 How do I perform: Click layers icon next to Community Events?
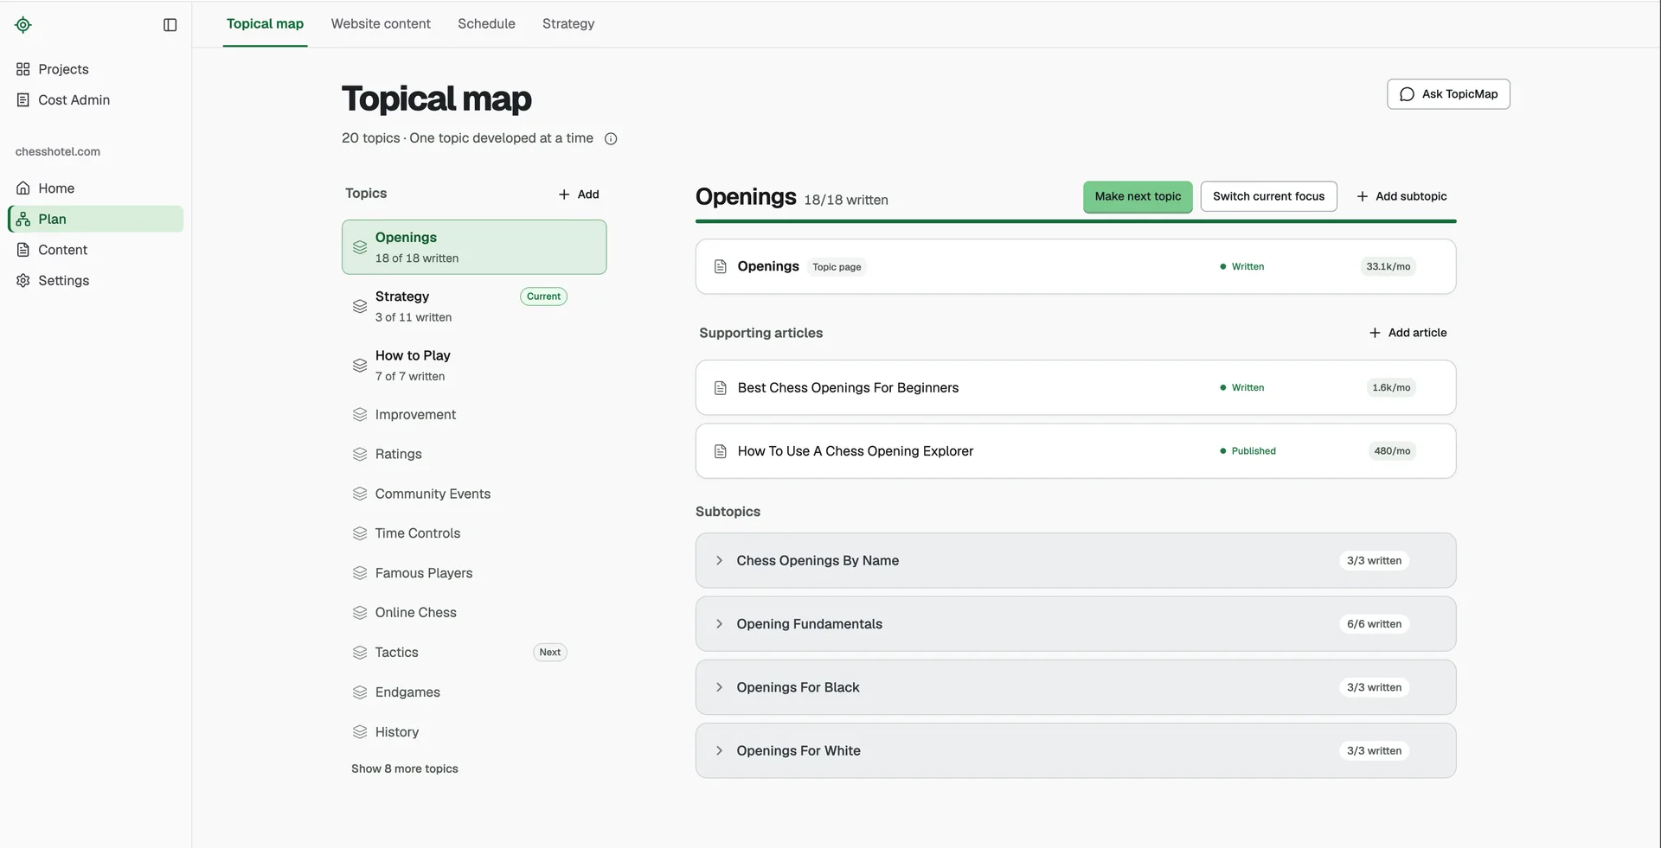click(360, 494)
